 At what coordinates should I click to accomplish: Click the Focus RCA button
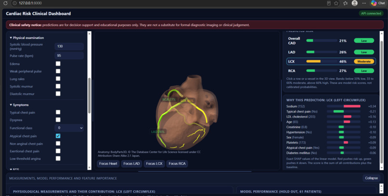[x=177, y=164]
